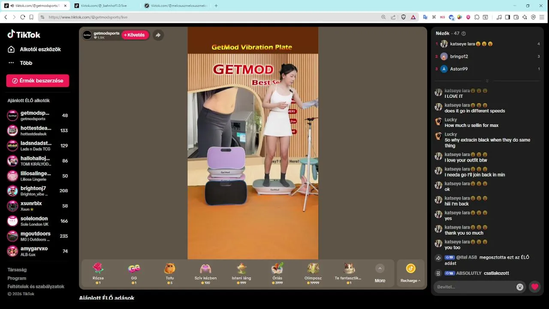
Task: Expand more gifts with the More chevron
Action: pyautogui.click(x=380, y=269)
